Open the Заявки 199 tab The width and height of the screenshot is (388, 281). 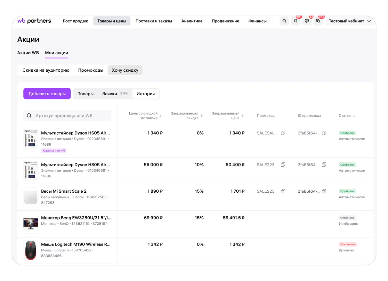pyautogui.click(x=115, y=94)
